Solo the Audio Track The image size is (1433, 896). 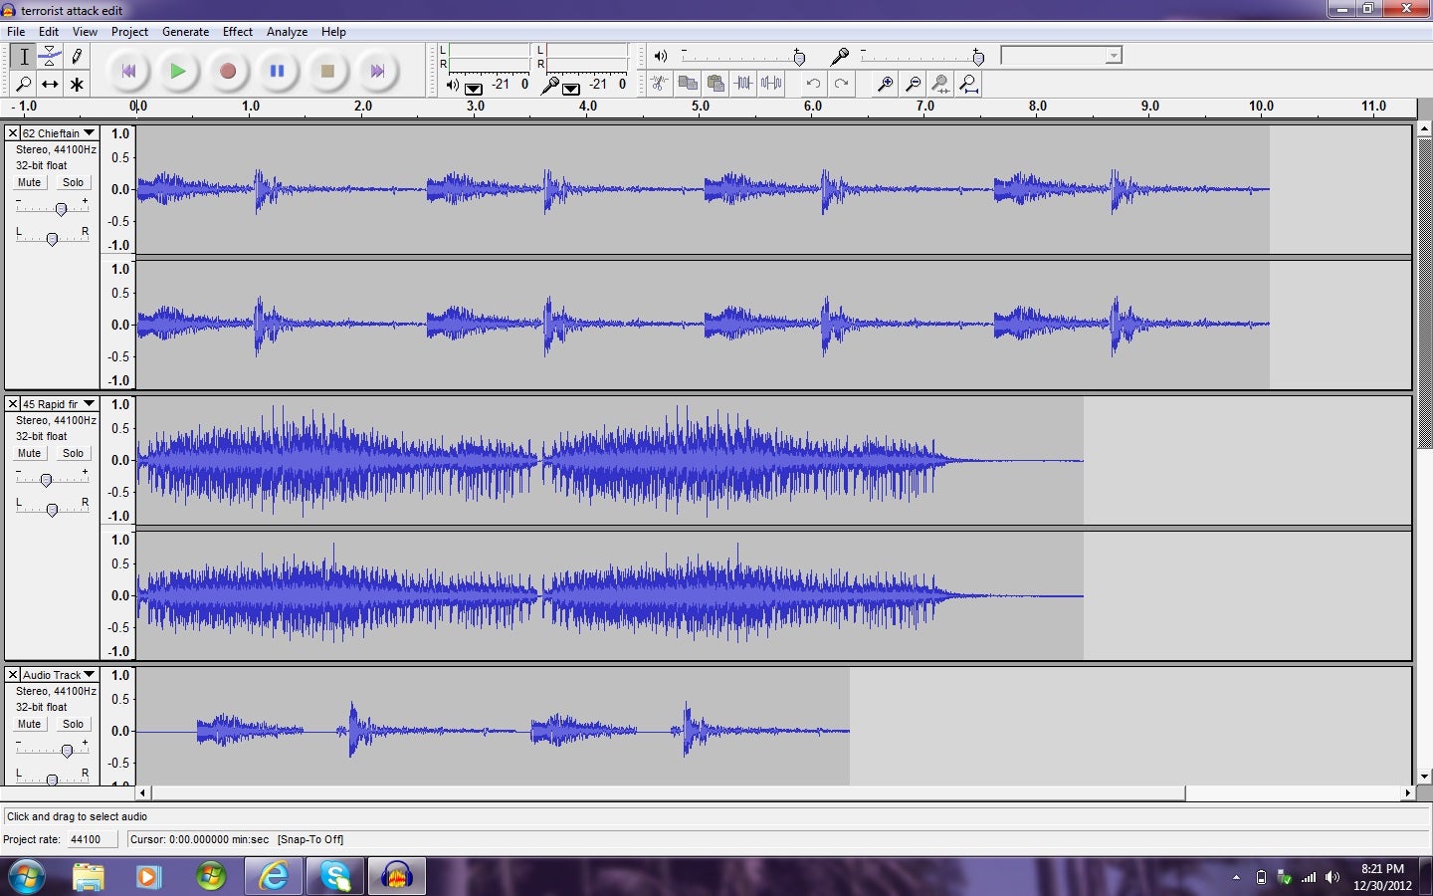tap(73, 724)
